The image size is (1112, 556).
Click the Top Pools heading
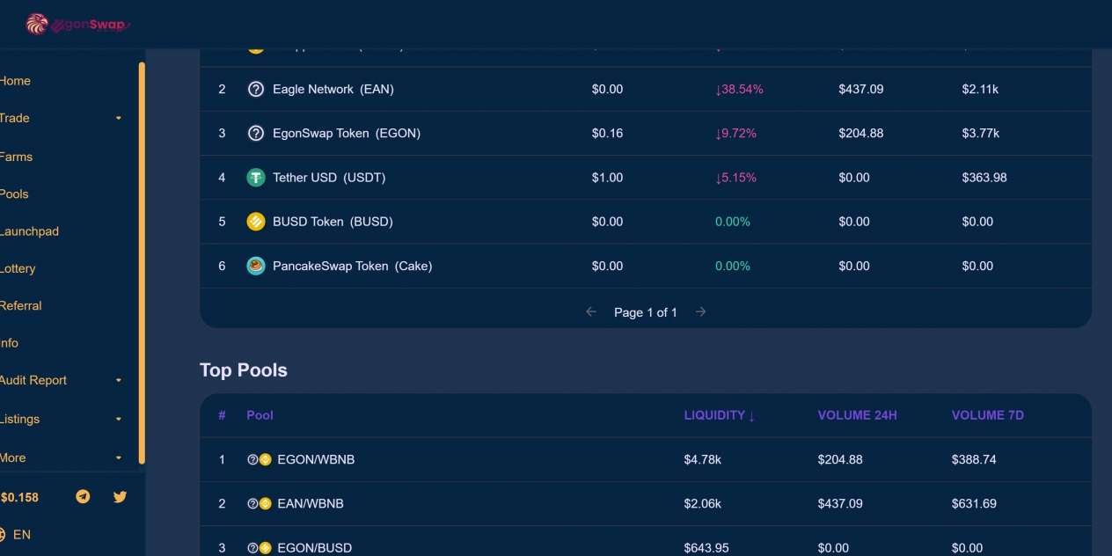click(244, 370)
